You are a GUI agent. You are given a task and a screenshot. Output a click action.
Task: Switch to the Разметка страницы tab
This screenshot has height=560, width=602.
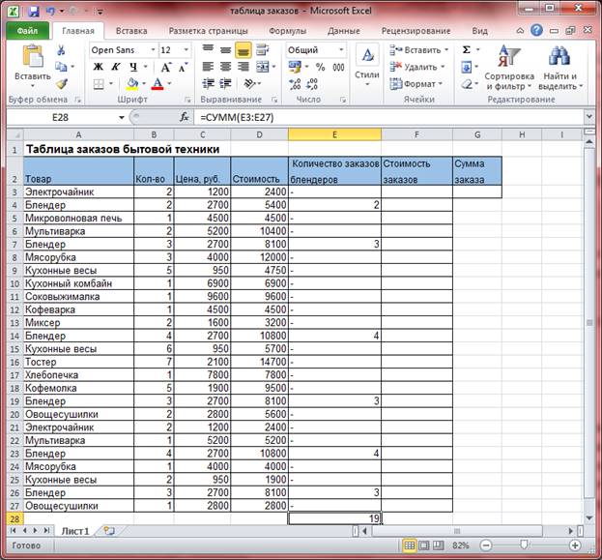click(208, 31)
